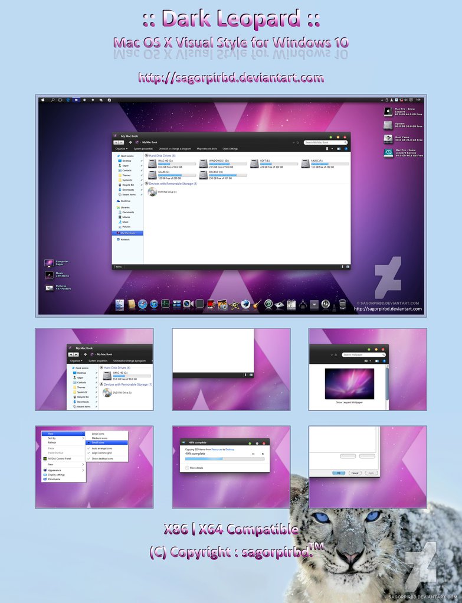Open search magnifier in top bar
The width and height of the screenshot is (462, 603).
coord(53,100)
